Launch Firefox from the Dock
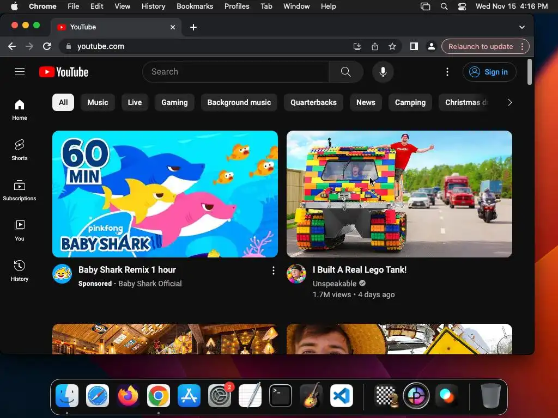This screenshot has width=558, height=418. pos(128,396)
